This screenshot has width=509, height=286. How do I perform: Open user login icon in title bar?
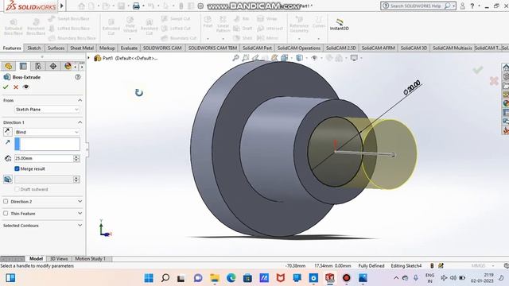[463, 6]
